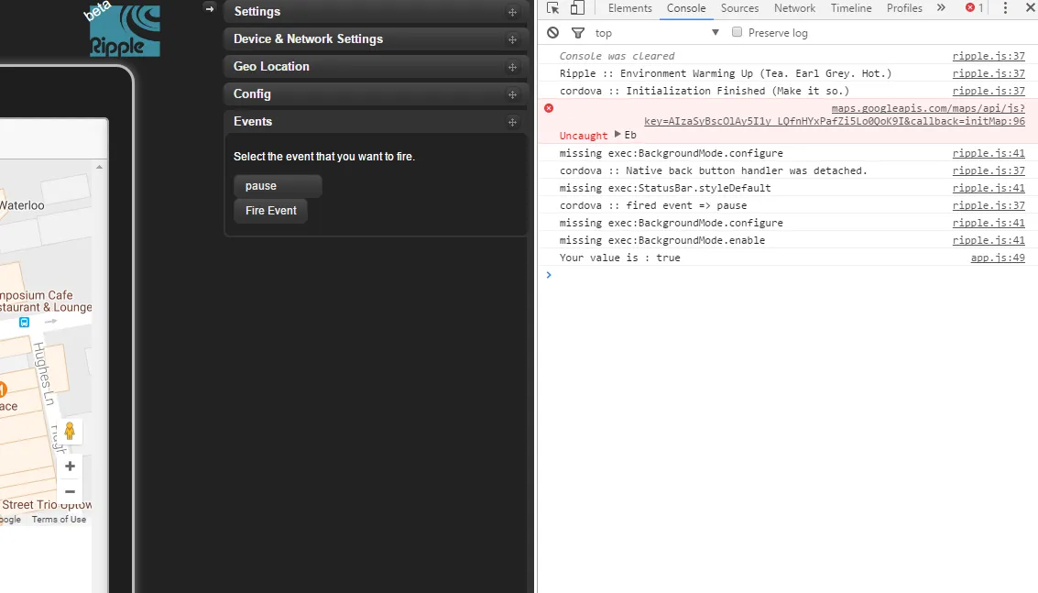Collapse the Events panel
The image size is (1038, 593).
(376, 121)
